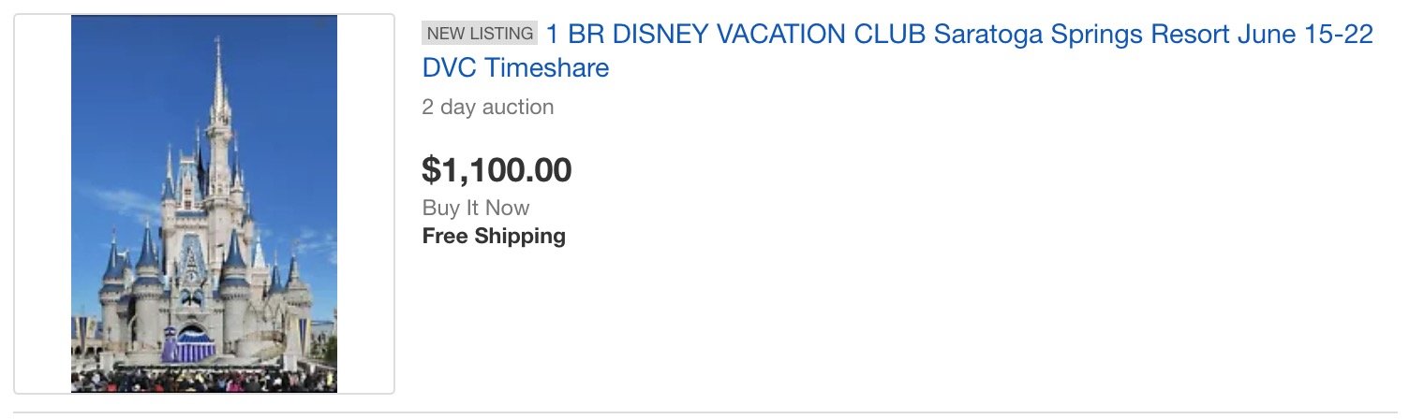Click the NEW LISTING badge
The image size is (1424, 419).
tap(481, 34)
